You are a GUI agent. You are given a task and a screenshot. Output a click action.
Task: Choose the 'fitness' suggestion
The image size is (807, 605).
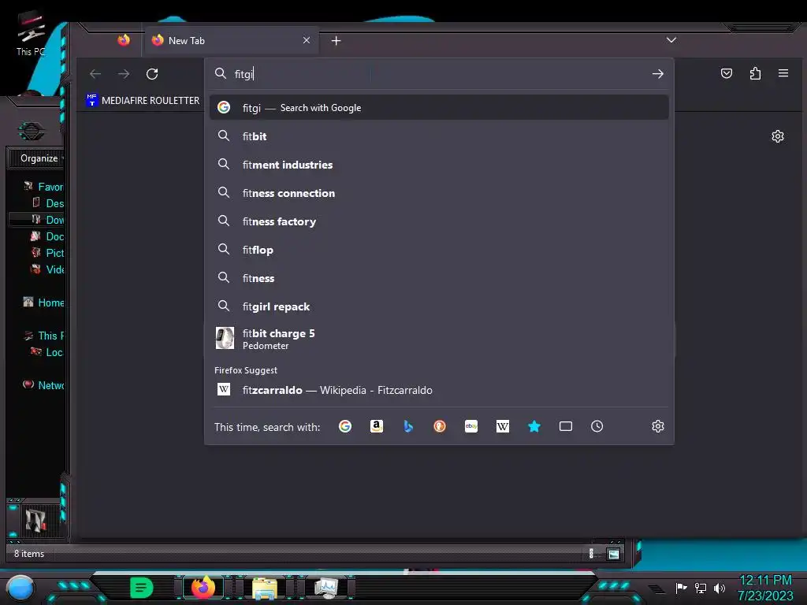click(439, 278)
